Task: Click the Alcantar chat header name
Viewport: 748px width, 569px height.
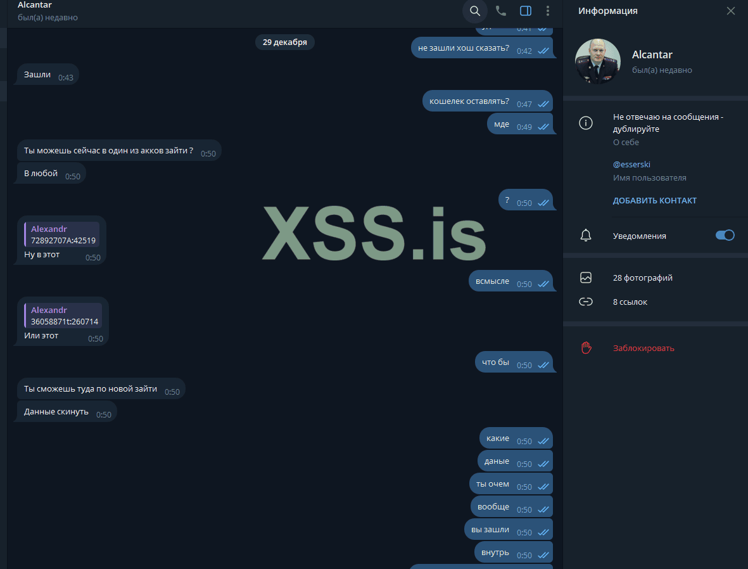Action: click(x=35, y=5)
